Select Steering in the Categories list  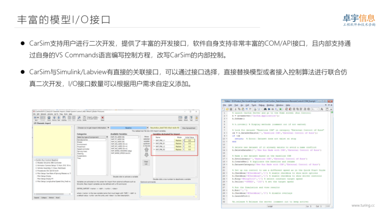tap(80, 154)
